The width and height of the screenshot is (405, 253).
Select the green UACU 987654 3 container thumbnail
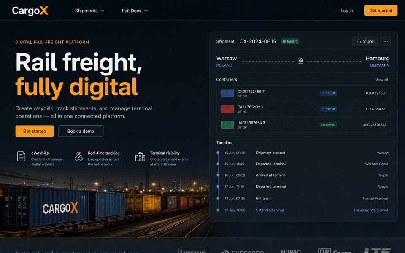pyautogui.click(x=227, y=125)
